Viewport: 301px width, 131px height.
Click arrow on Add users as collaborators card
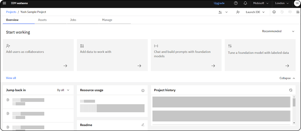[65, 66]
